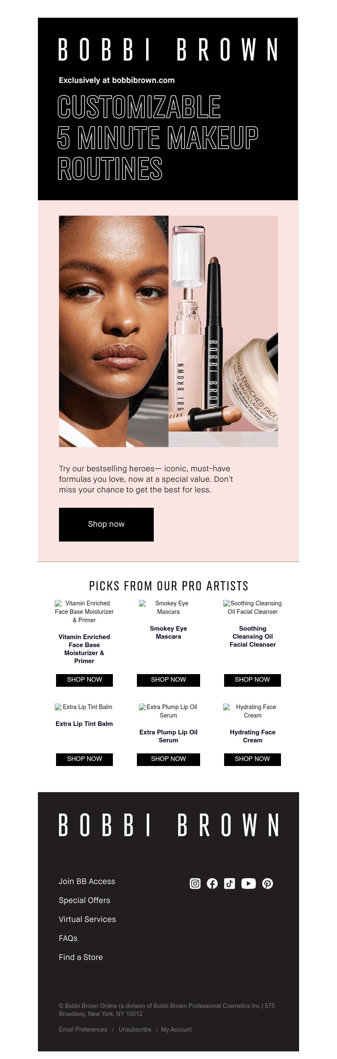The width and height of the screenshot is (337, 1059).
Task: Open the YouTube icon in footer
Action: pyautogui.click(x=249, y=883)
